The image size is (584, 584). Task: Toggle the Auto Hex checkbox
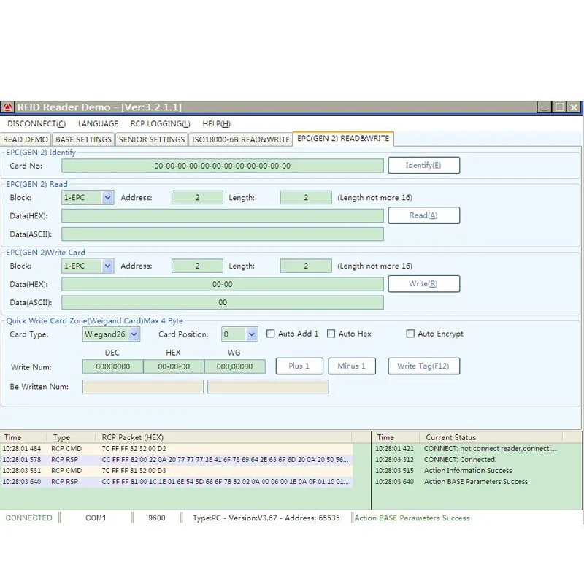(331, 334)
